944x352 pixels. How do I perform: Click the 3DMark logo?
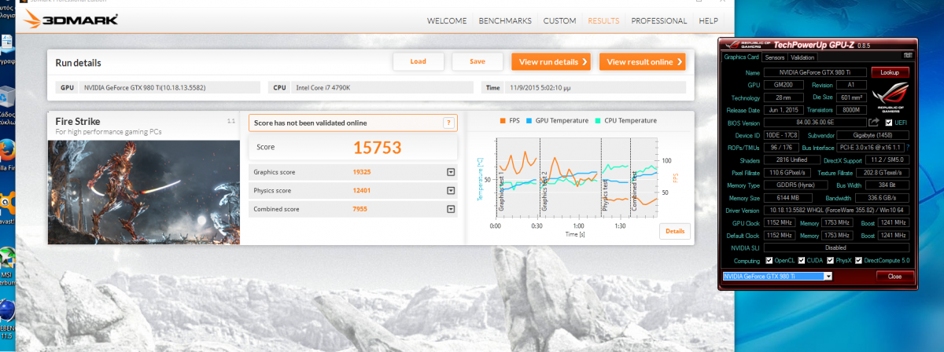click(x=72, y=20)
